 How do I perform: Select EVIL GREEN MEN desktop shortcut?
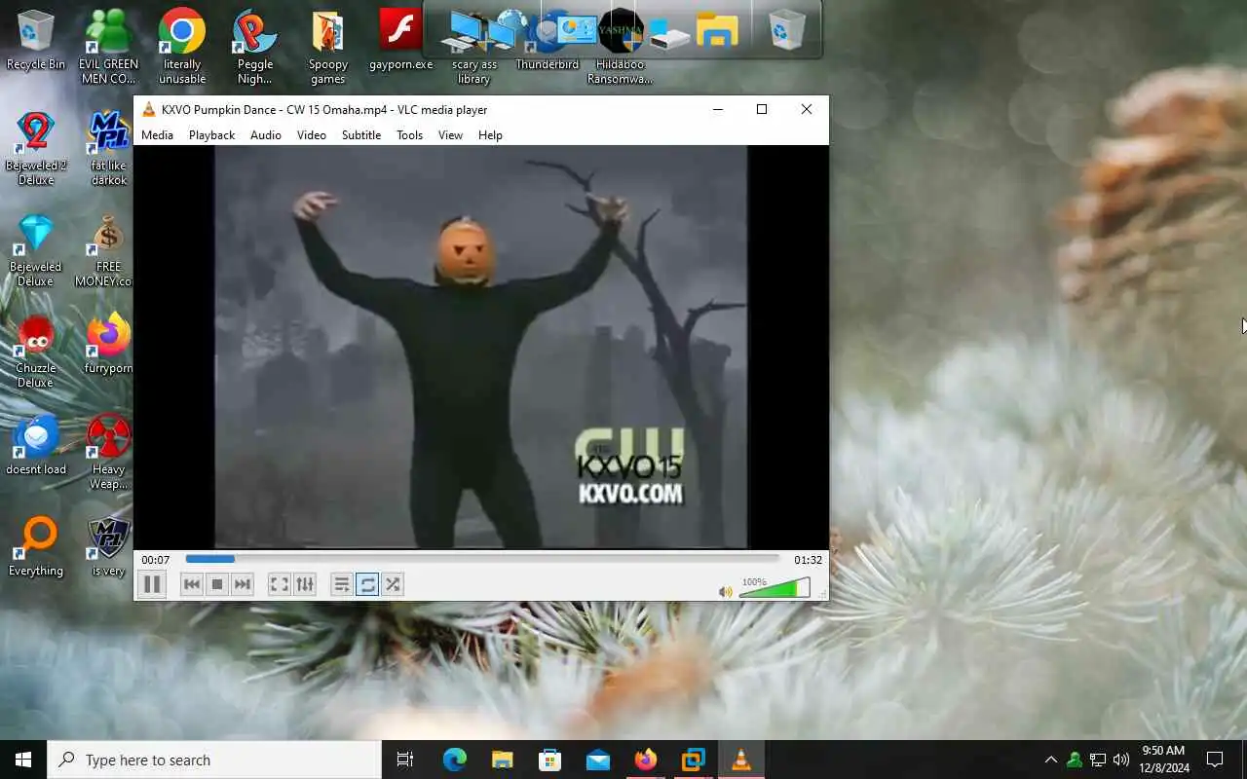click(108, 46)
